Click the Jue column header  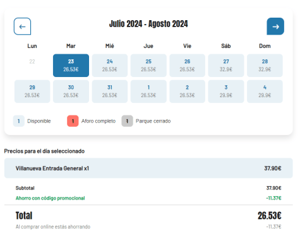pos(148,46)
